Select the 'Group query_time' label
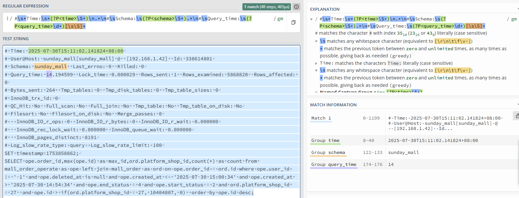The image size is (519, 198). click(x=334, y=165)
